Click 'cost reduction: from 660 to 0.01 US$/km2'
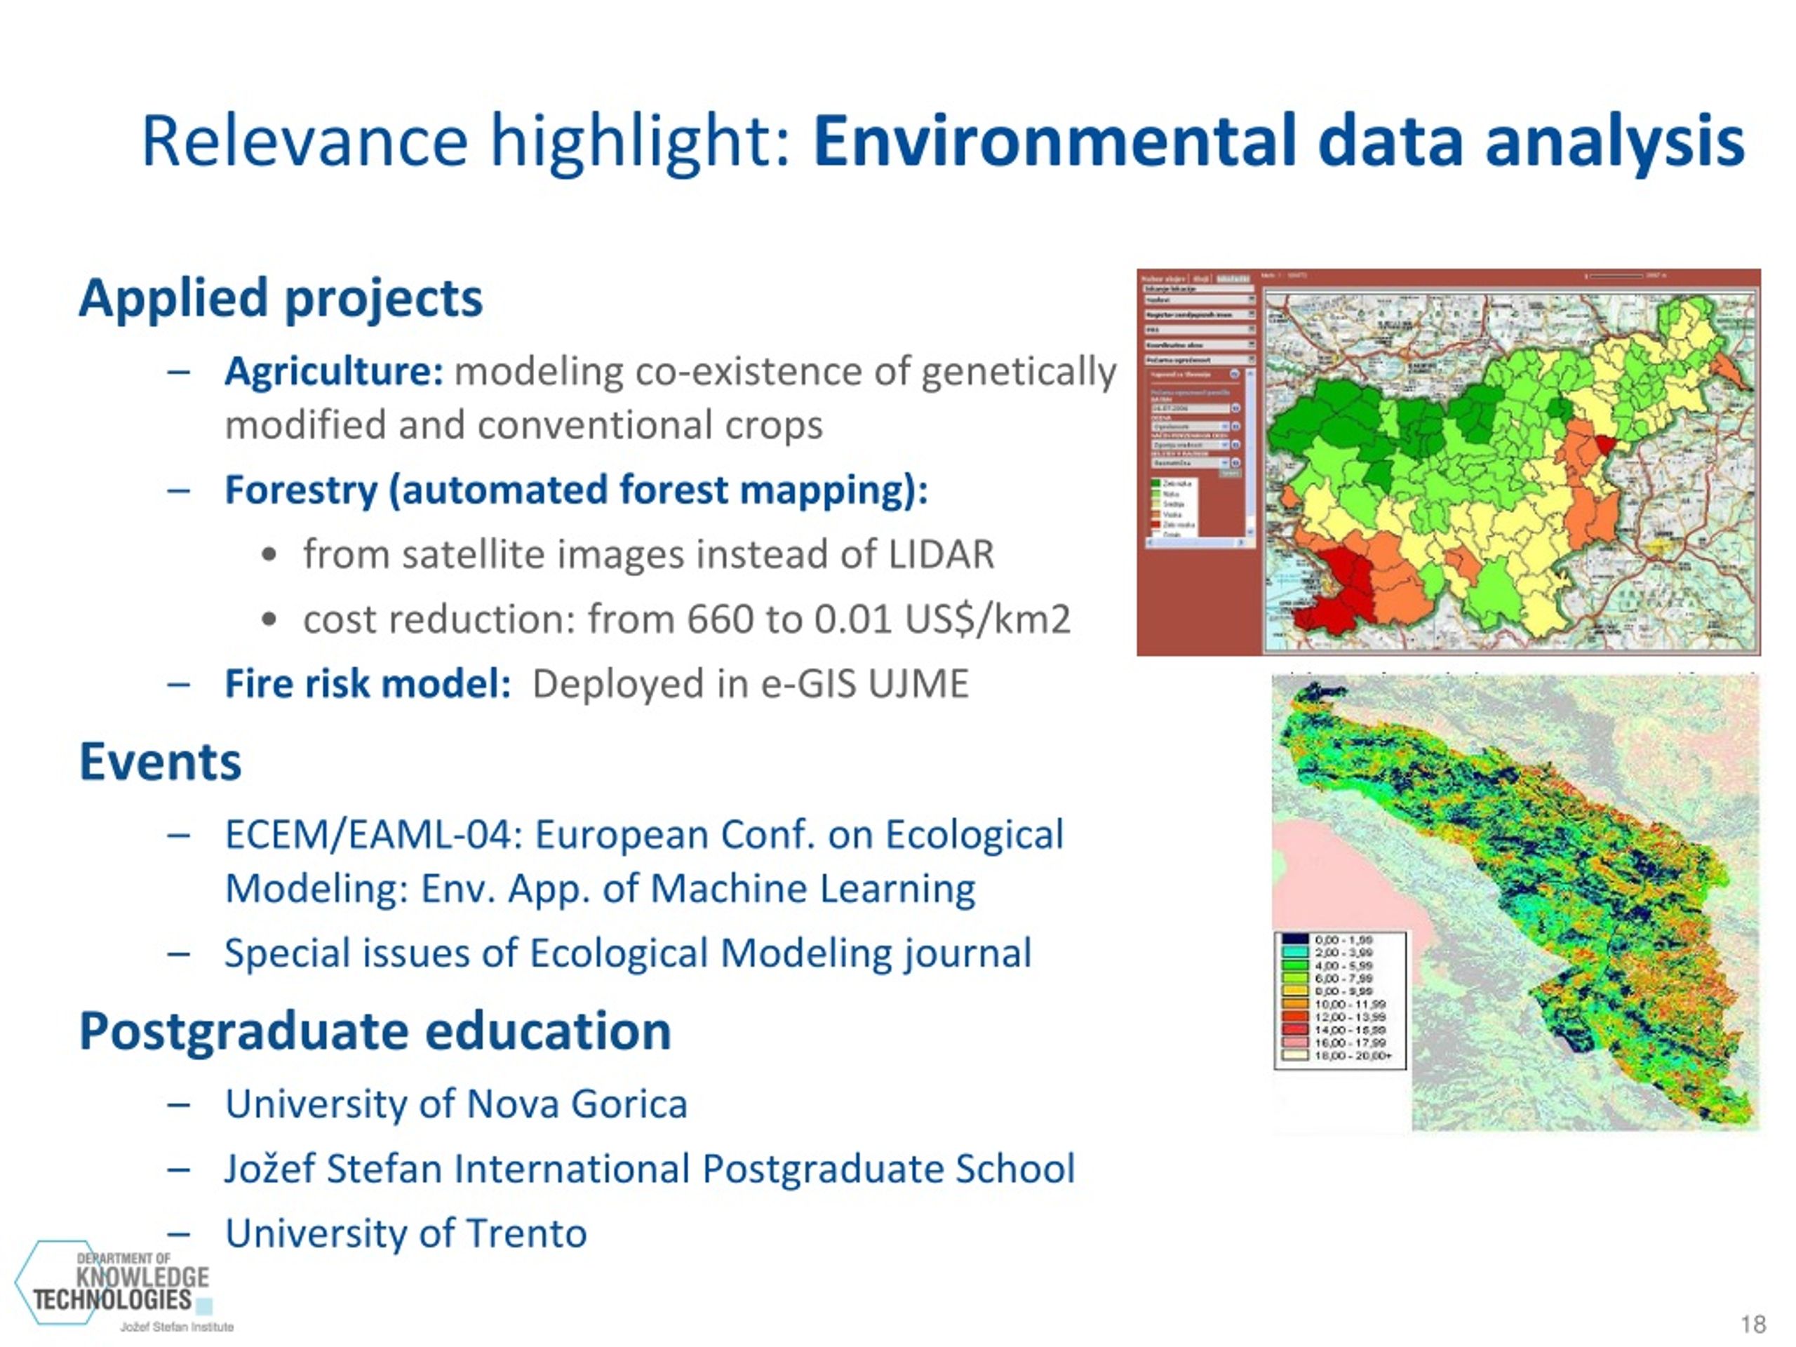1796x1347 pixels. click(687, 619)
